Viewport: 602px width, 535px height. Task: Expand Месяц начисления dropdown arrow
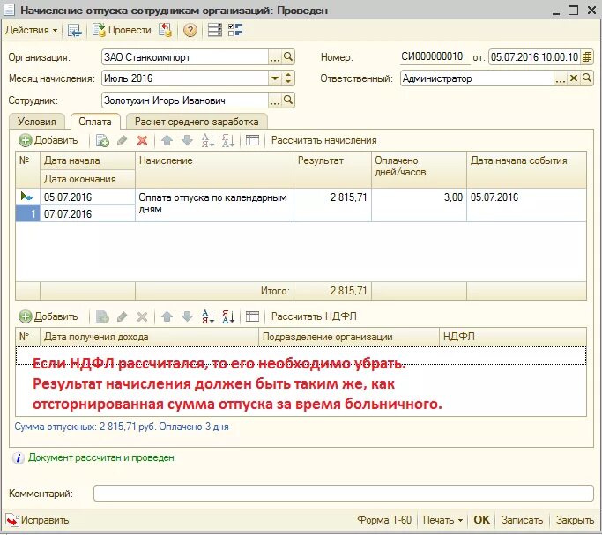pos(274,78)
